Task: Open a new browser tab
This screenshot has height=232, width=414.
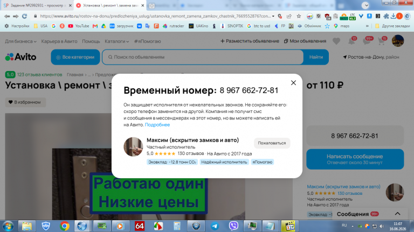Action: click(151, 5)
